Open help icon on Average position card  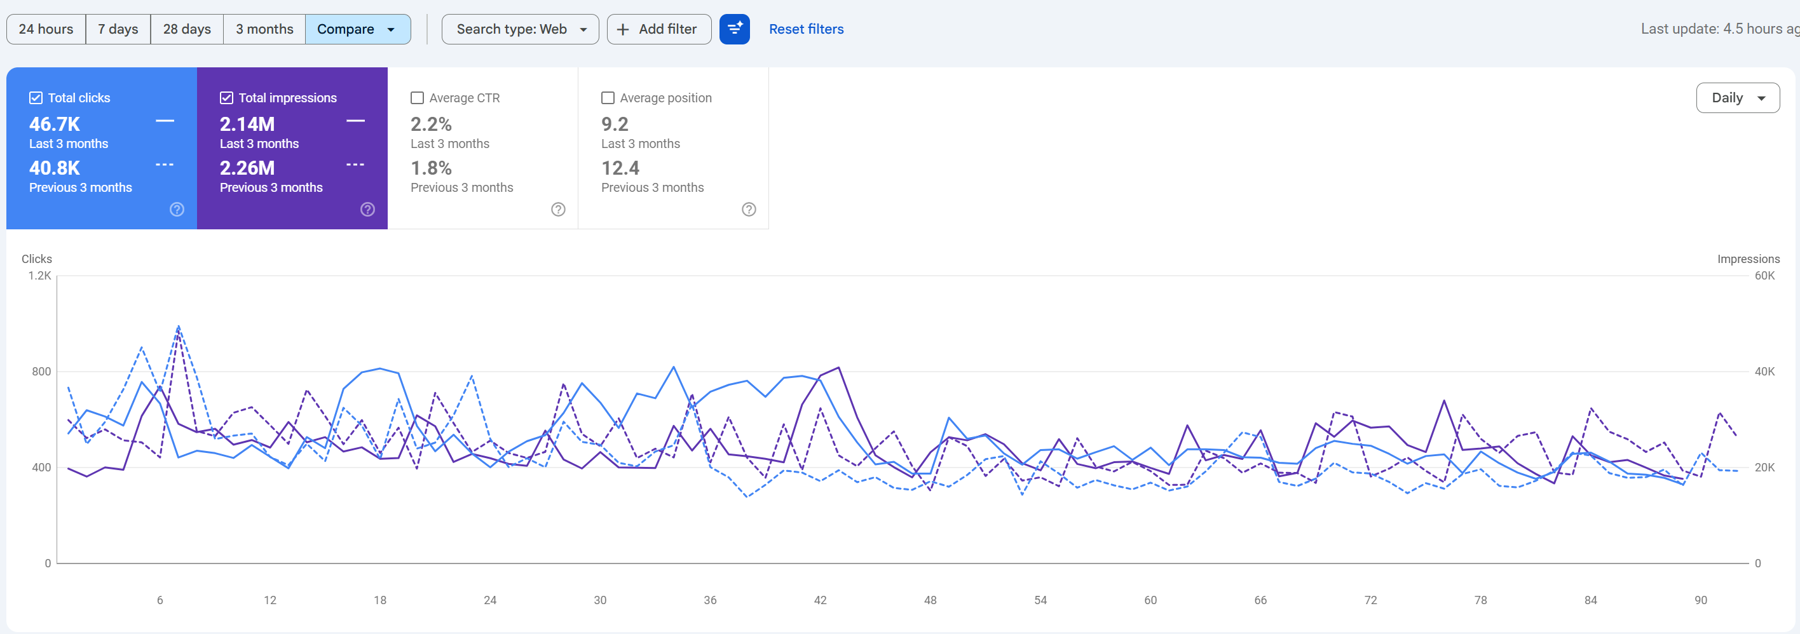(x=749, y=210)
